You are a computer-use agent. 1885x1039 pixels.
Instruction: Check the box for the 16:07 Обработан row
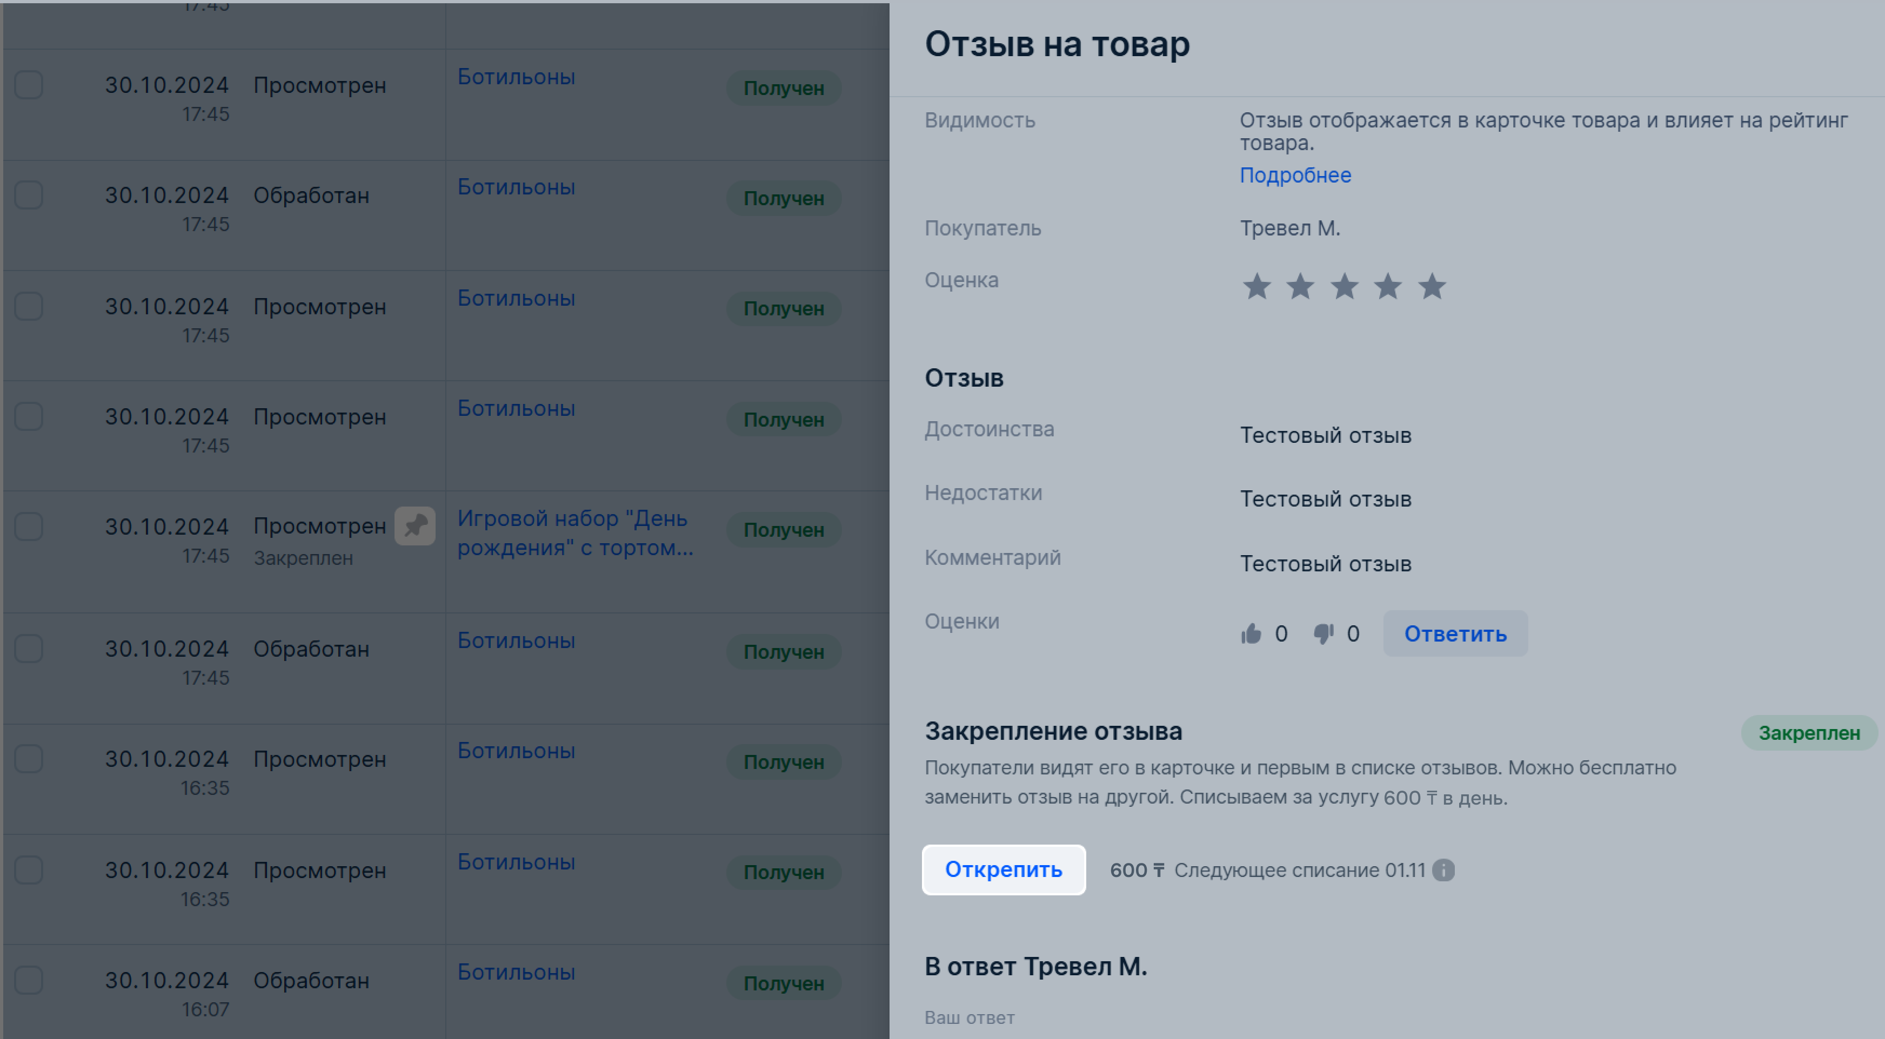[x=29, y=980]
